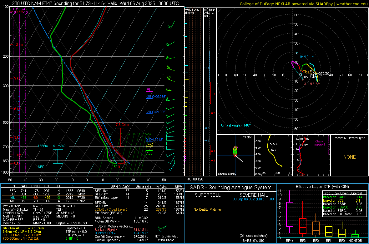Click the Inf. Temp. Adv. panel header
369x244 pixels.
pos(210,13)
